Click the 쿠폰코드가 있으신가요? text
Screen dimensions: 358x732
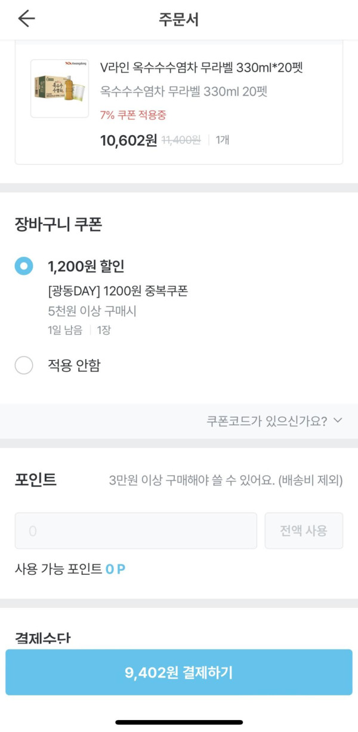(x=266, y=421)
